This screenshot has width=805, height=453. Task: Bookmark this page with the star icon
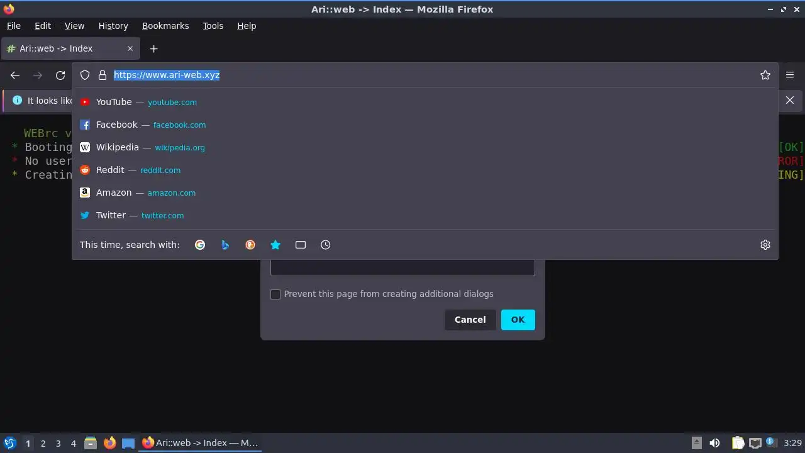tap(765, 75)
